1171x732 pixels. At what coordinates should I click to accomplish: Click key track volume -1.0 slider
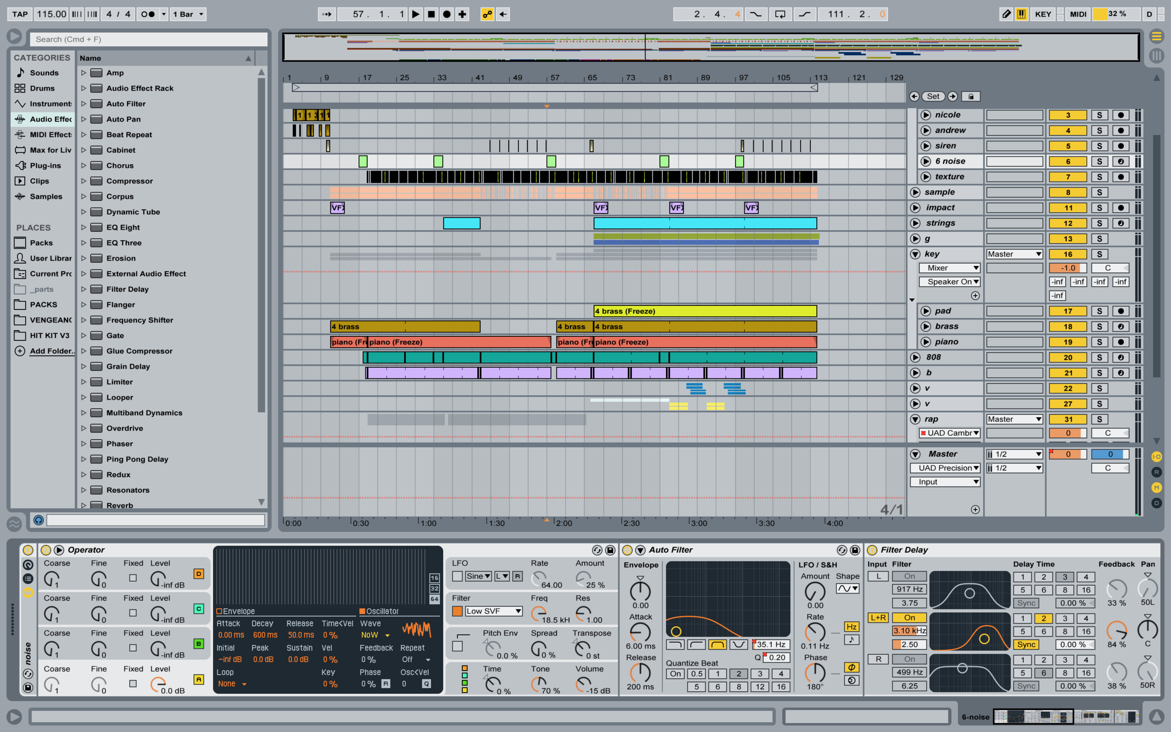(x=1067, y=268)
